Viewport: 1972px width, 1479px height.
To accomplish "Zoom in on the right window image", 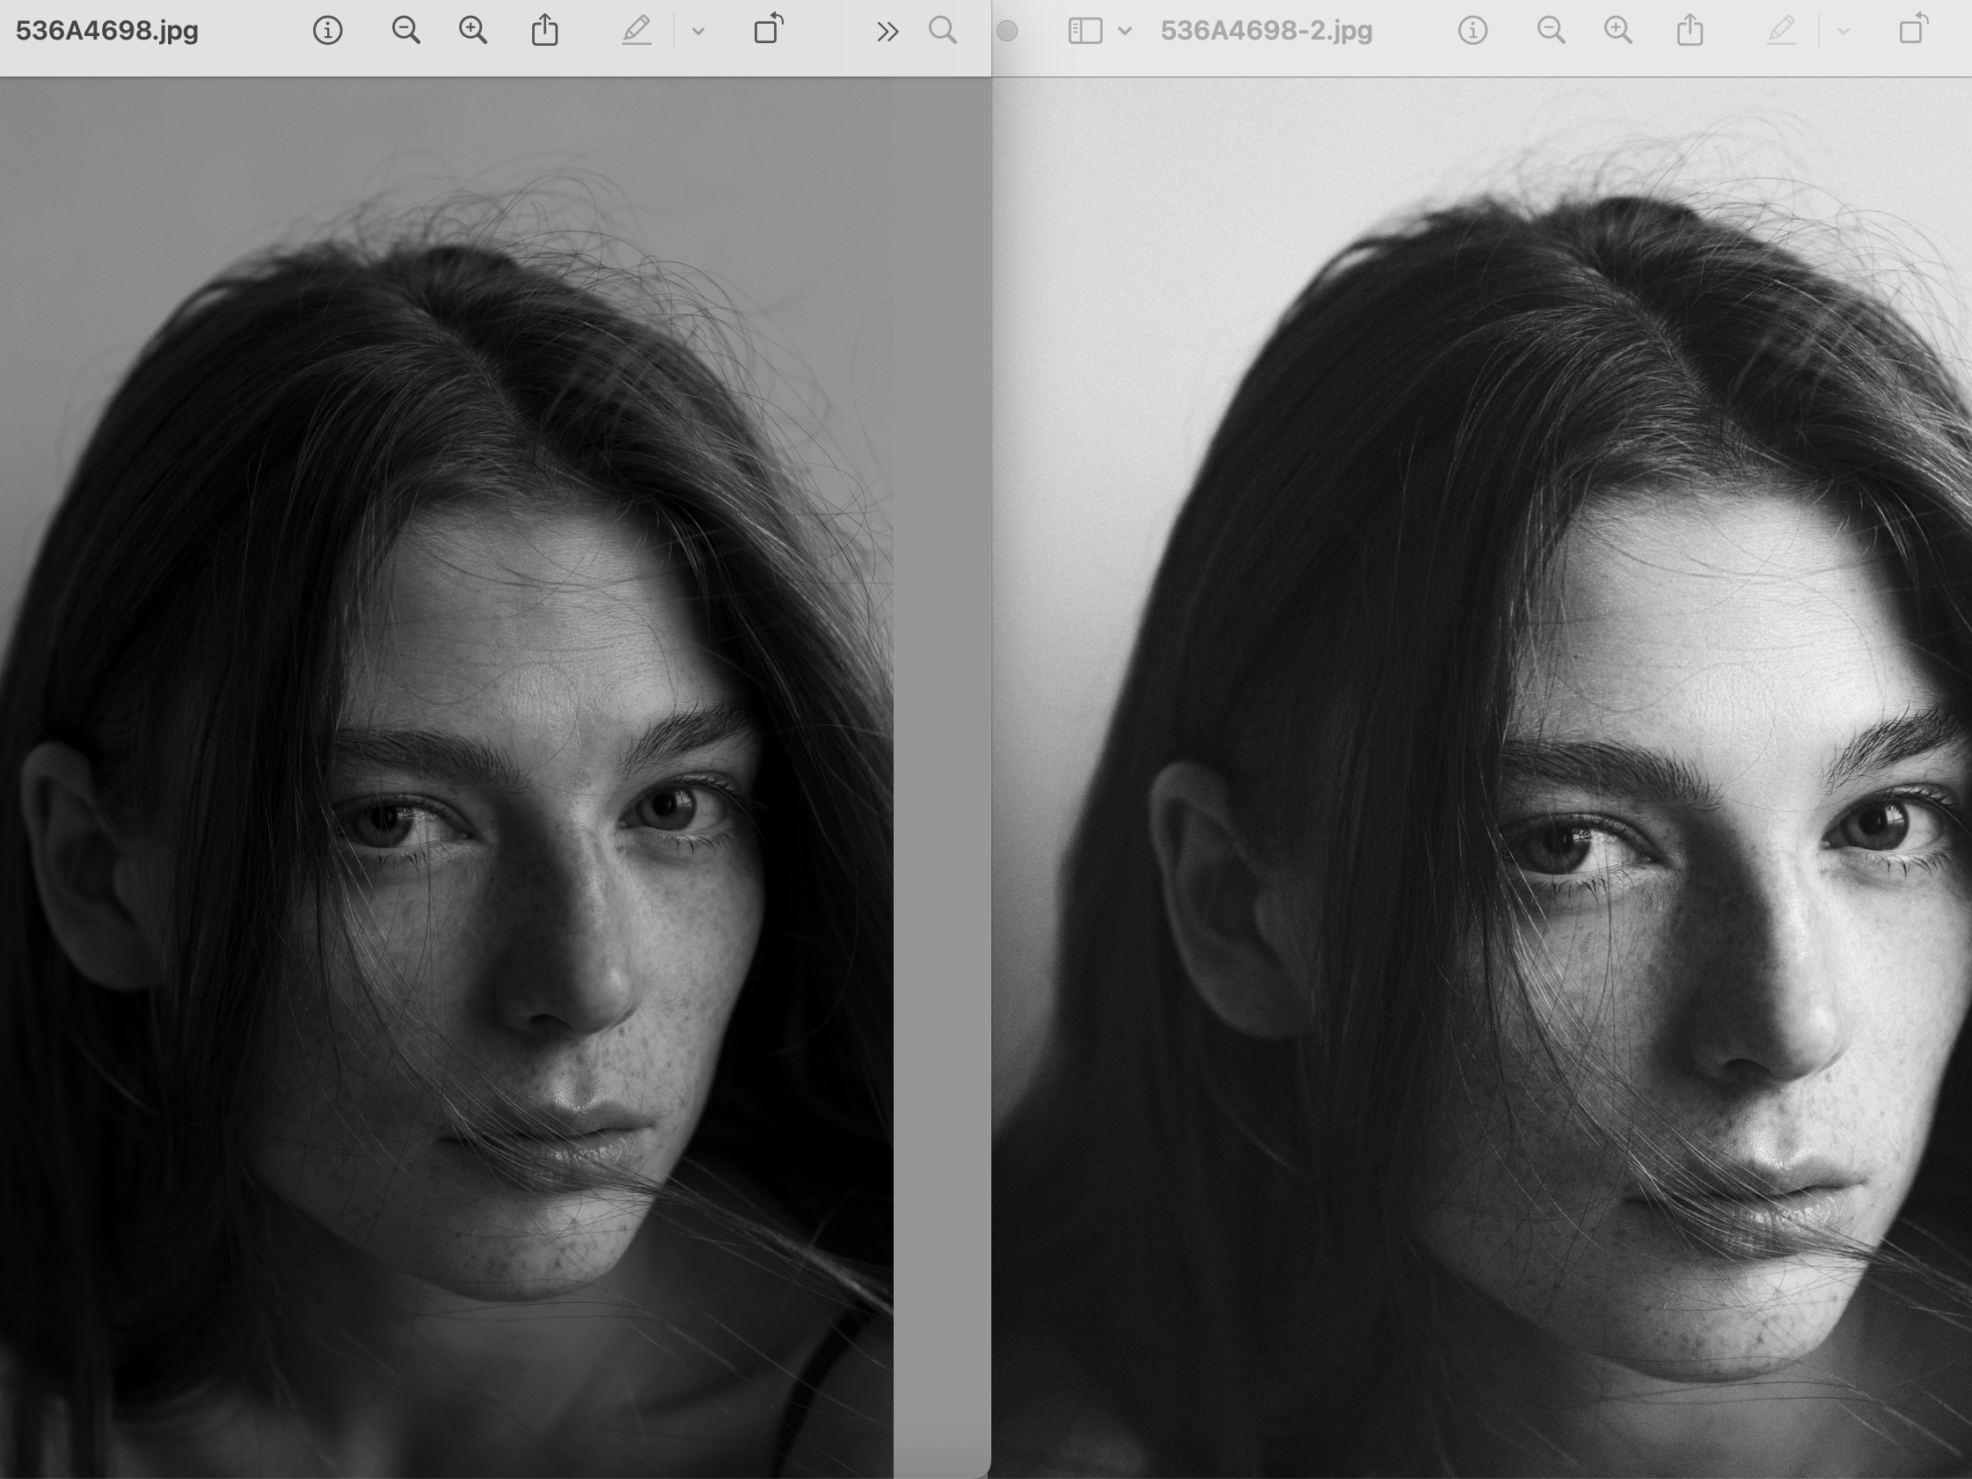I will 1618,31.
